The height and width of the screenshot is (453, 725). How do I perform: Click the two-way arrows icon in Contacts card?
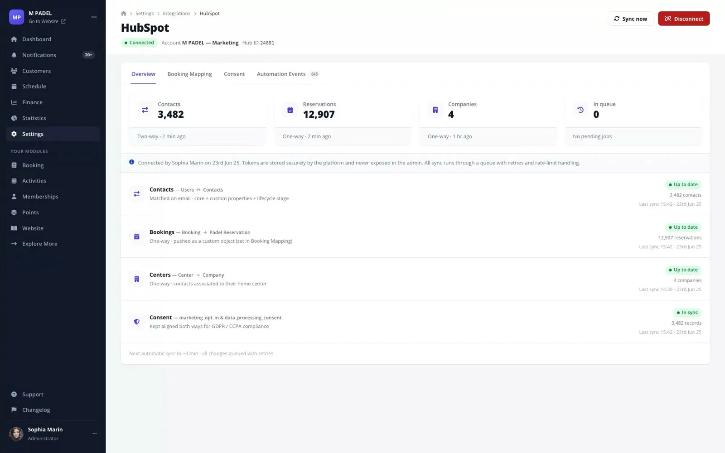(x=145, y=110)
